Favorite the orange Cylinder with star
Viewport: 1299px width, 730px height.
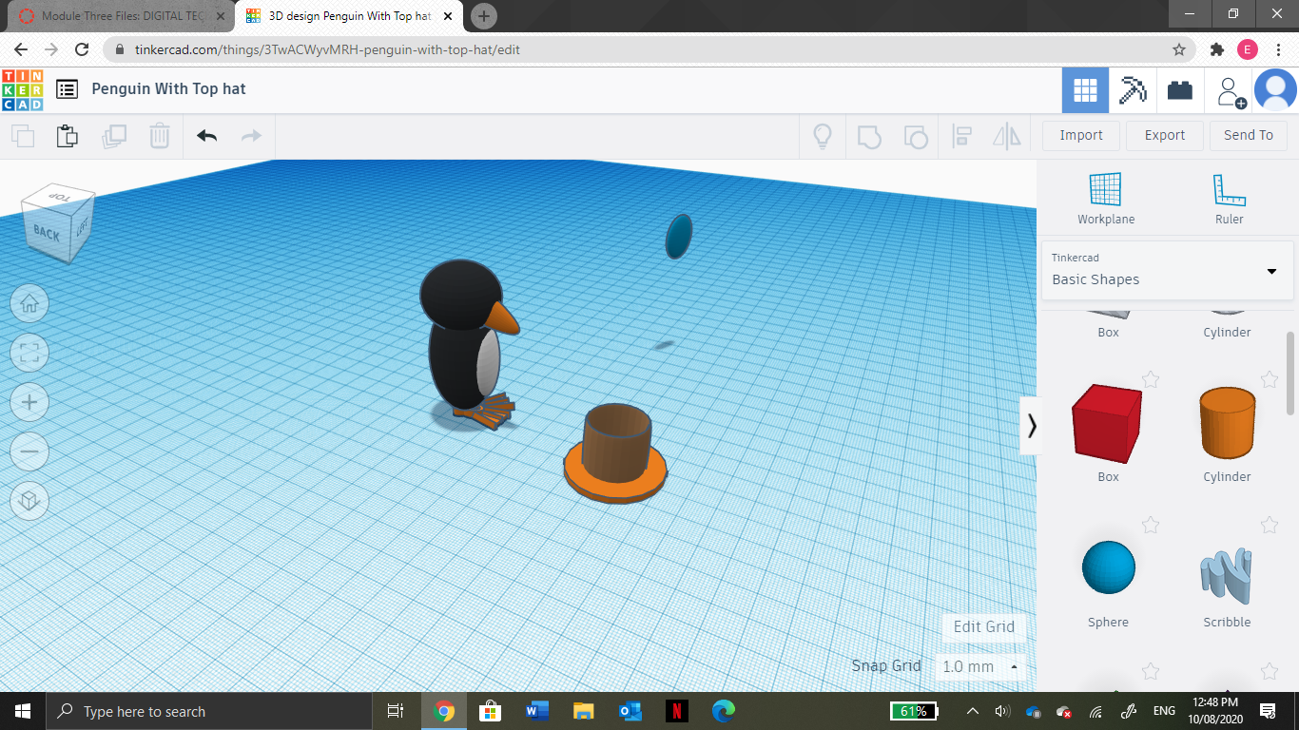[1270, 380]
